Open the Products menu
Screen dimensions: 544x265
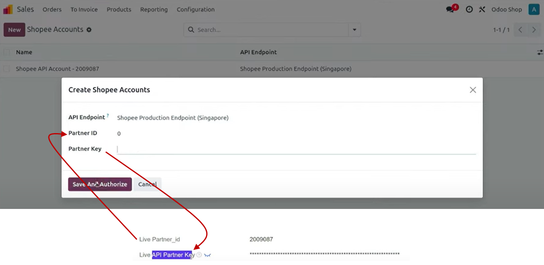tap(119, 9)
